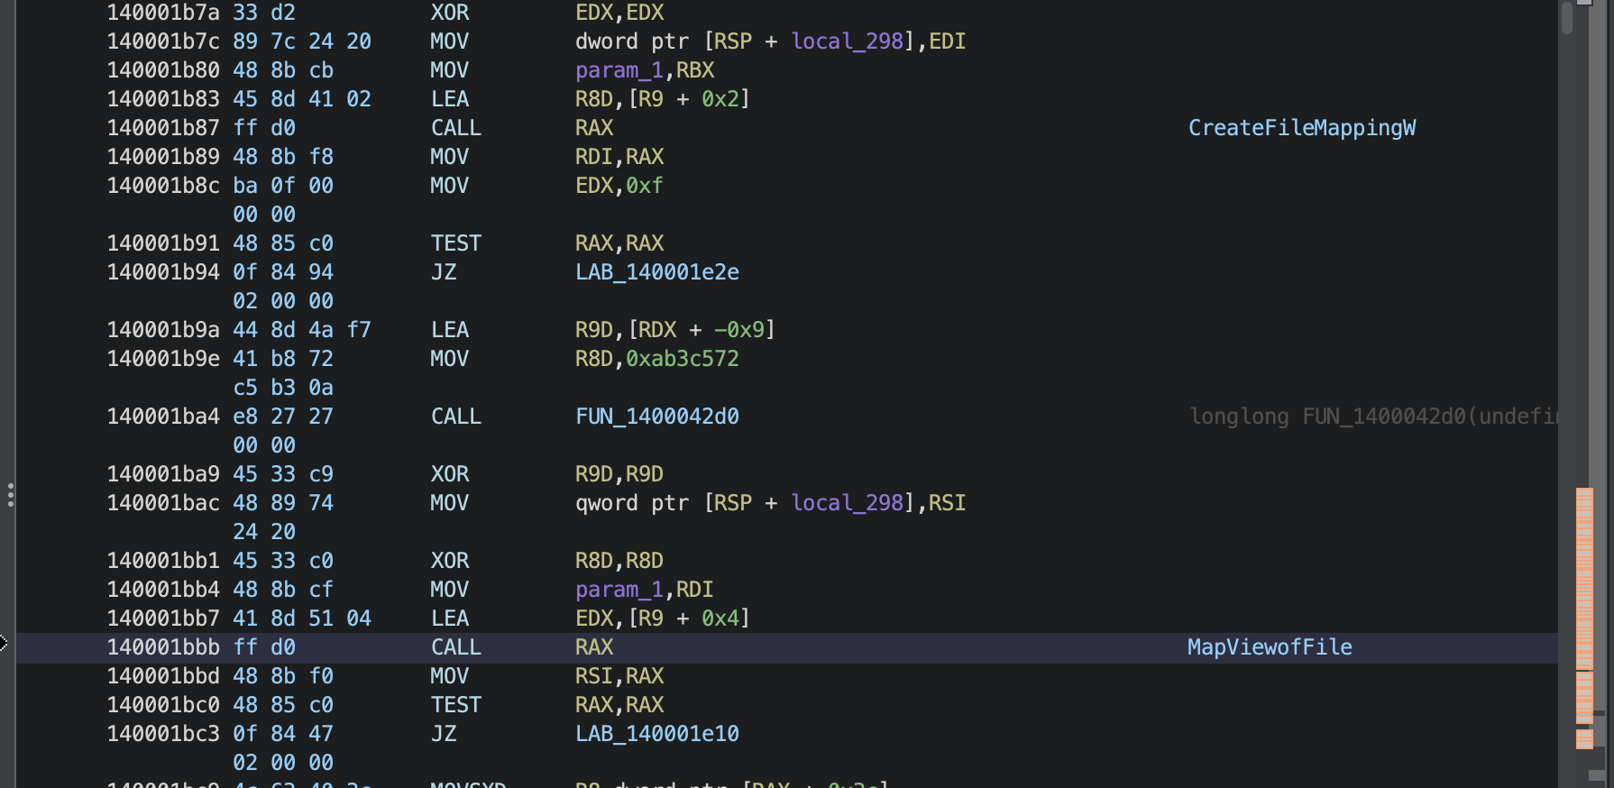1614x788 pixels.
Task: Click the TEST mnemonic at 140001b91
Action: [456, 243]
